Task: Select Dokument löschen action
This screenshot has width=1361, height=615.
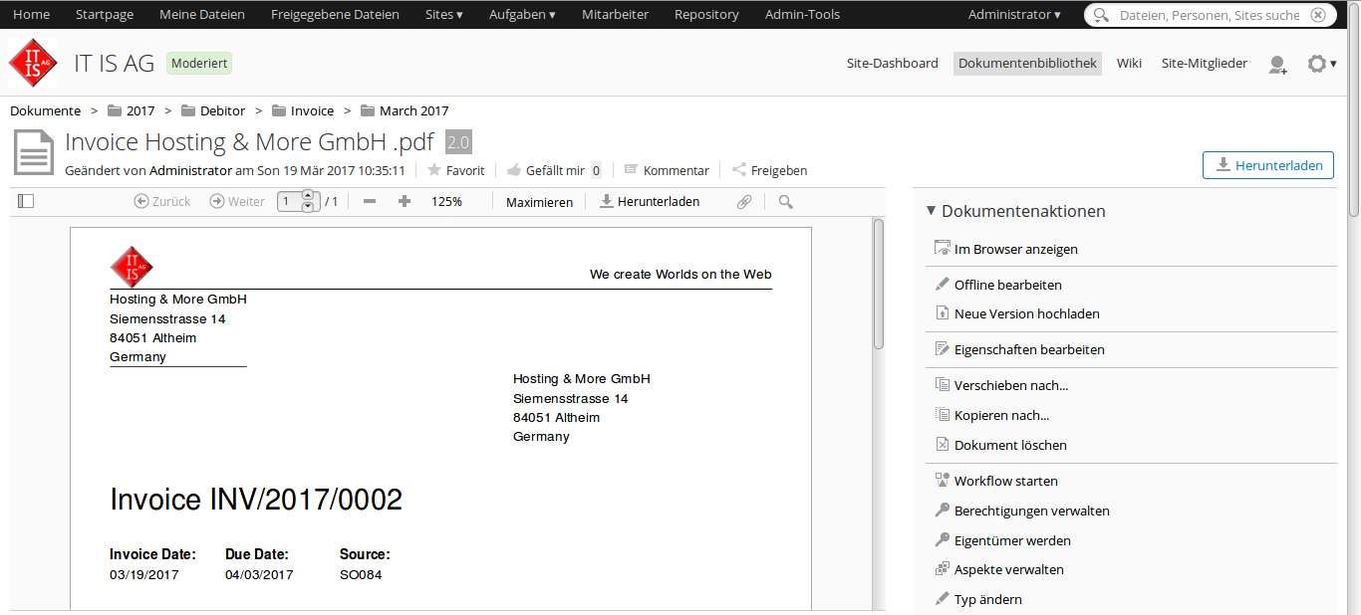Action: tap(1010, 445)
